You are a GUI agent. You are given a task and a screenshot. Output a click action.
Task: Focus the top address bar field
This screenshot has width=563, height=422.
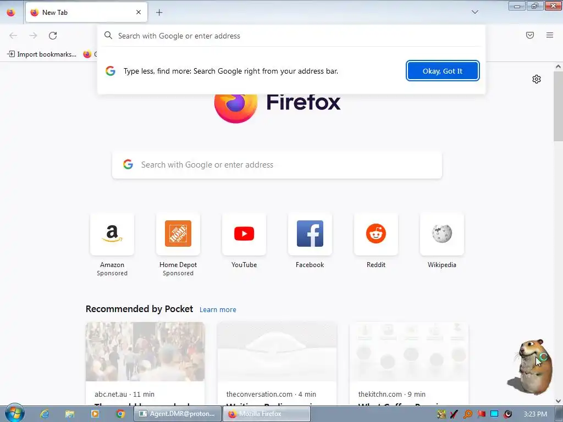(x=291, y=36)
